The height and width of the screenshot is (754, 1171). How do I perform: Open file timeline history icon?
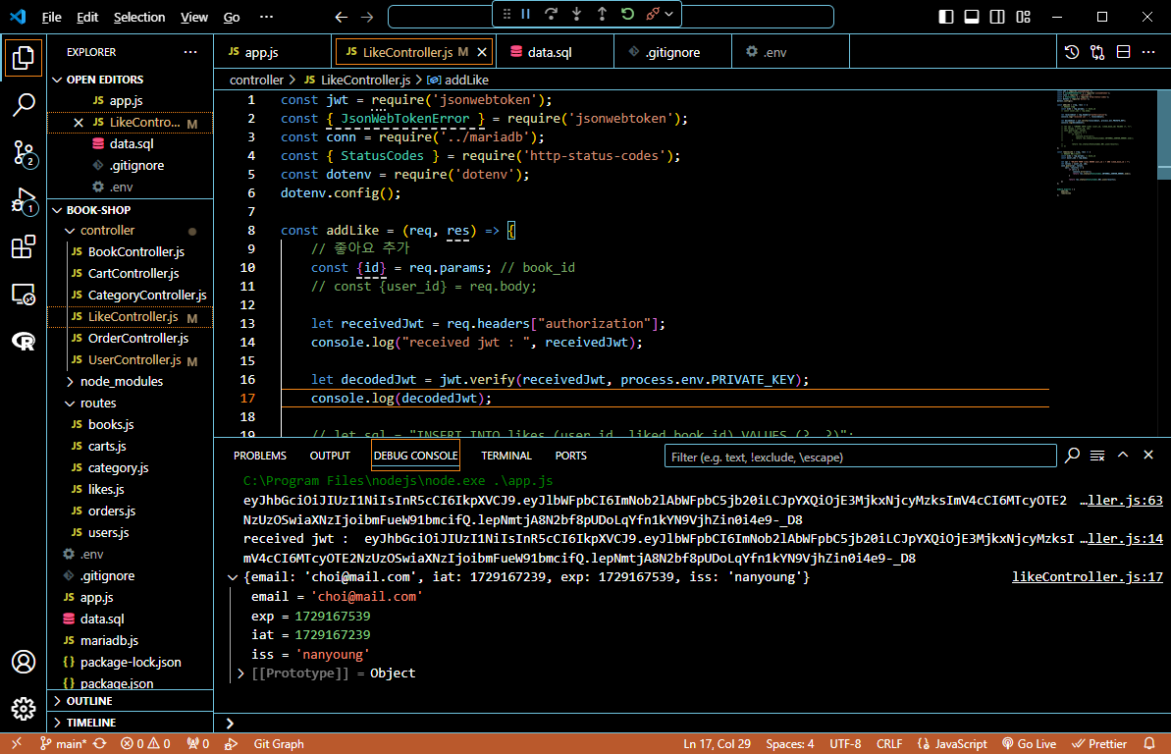[1072, 52]
